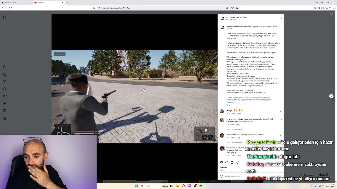Screen dimensions: 337x189
Task: Open File Explorer from the taskbar
Action: click(178, 186)
